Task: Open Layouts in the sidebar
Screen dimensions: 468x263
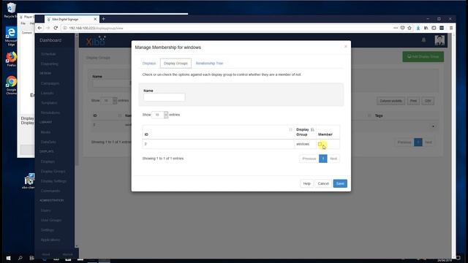Action: pos(47,93)
